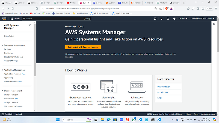Open Windows Start menu
This screenshot has height=123, width=219.
pos(58,120)
